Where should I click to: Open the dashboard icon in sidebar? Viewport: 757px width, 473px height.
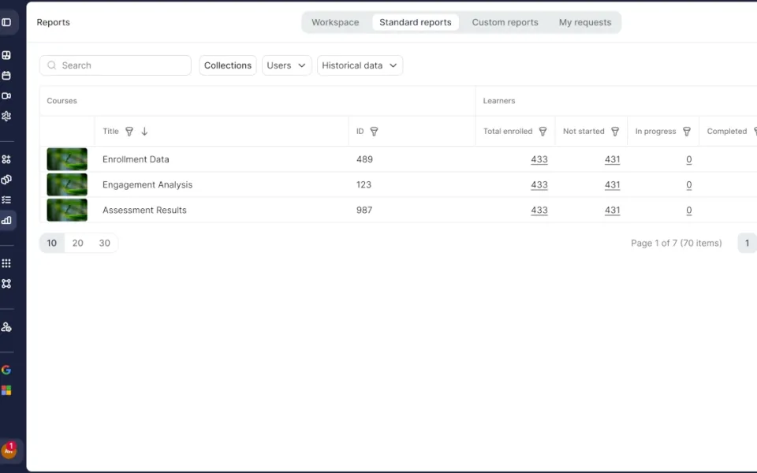[6, 55]
